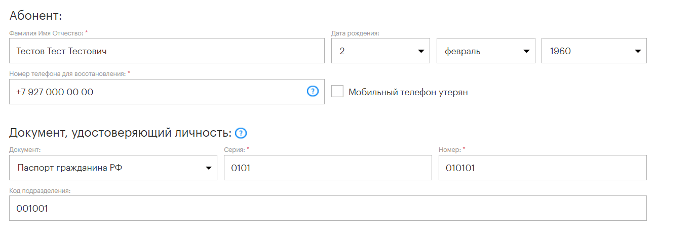Click the "Дата рождения" label
This screenshot has width=695, height=238.
[355, 33]
